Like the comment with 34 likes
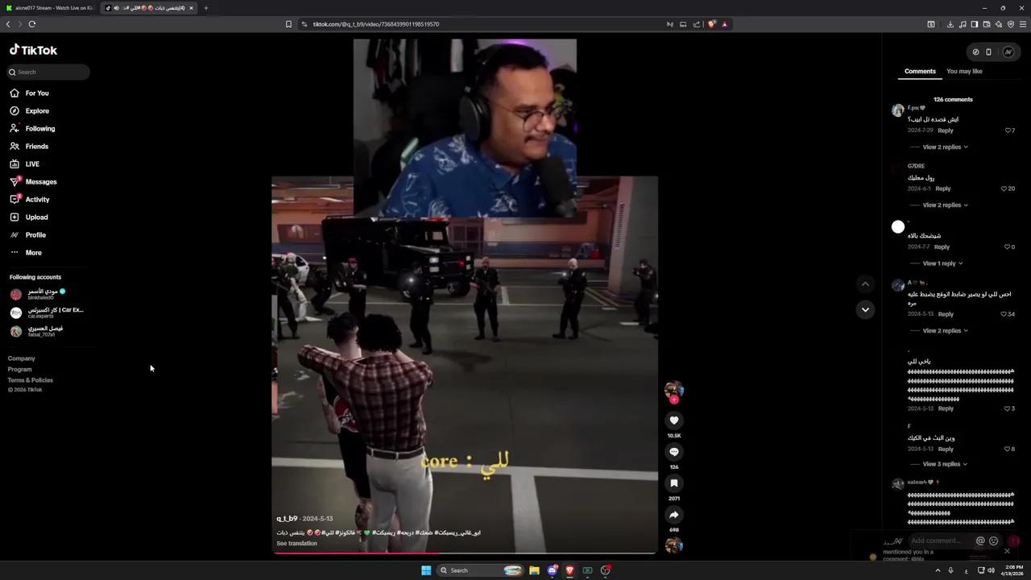Screen dimensions: 1031x580 click(x=1004, y=314)
